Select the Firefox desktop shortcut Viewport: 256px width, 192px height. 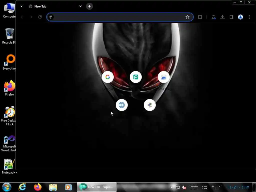[x=9, y=88]
